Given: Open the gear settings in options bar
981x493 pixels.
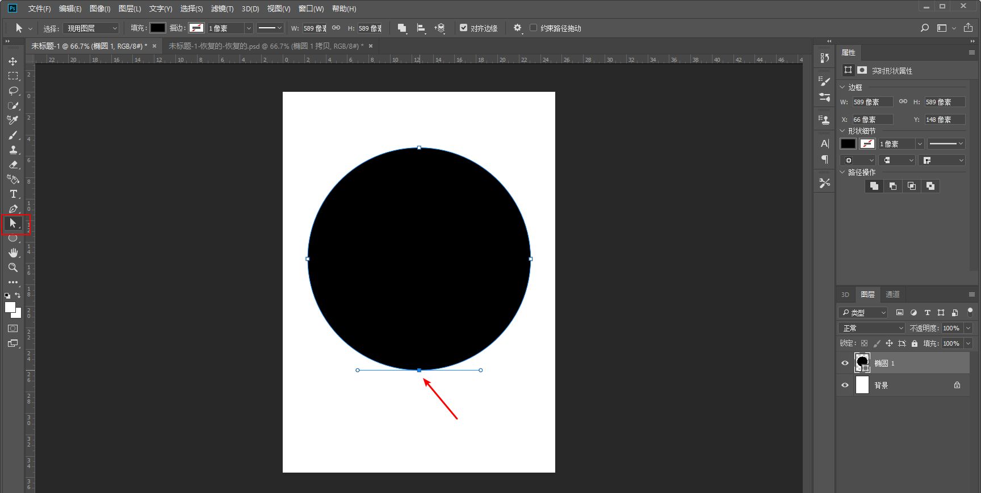Looking at the screenshot, I should point(517,28).
